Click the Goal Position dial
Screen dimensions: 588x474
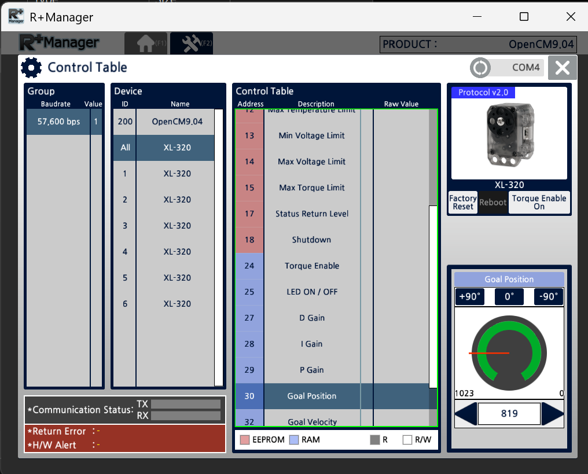coord(509,353)
